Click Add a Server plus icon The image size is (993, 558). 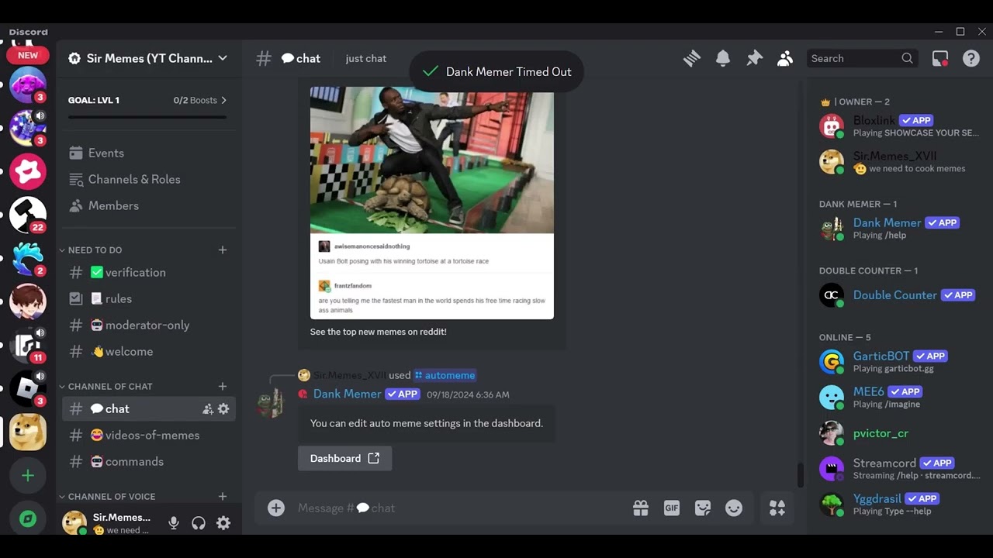click(x=28, y=476)
